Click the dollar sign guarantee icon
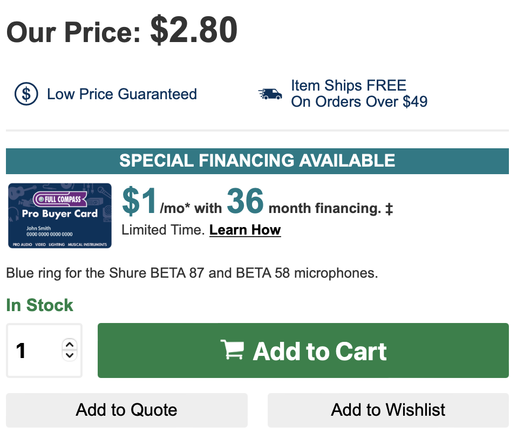The image size is (517, 440). [26, 94]
